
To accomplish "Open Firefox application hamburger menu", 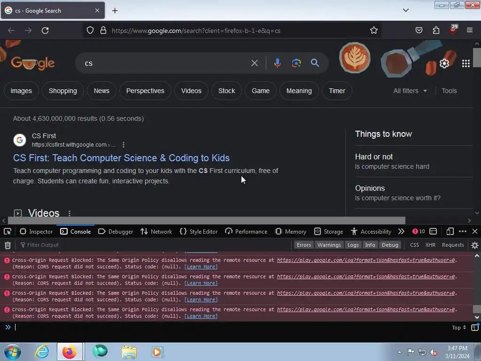I will [x=469, y=30].
